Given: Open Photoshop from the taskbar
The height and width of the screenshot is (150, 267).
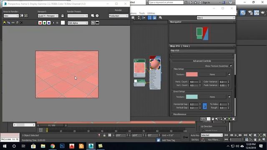Looking at the screenshot, I should pos(62,146).
